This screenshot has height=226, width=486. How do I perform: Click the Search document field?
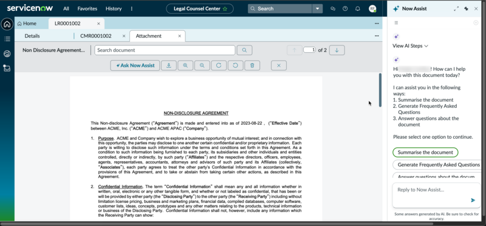coord(165,50)
